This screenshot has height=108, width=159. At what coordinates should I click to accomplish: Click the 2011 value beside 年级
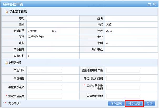coord(109,31)
